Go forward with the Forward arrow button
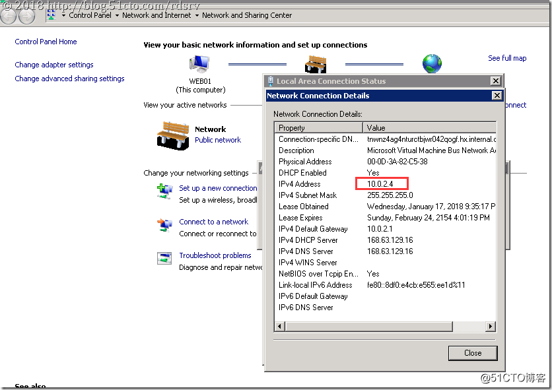The width and height of the screenshot is (552, 390). 26,16
